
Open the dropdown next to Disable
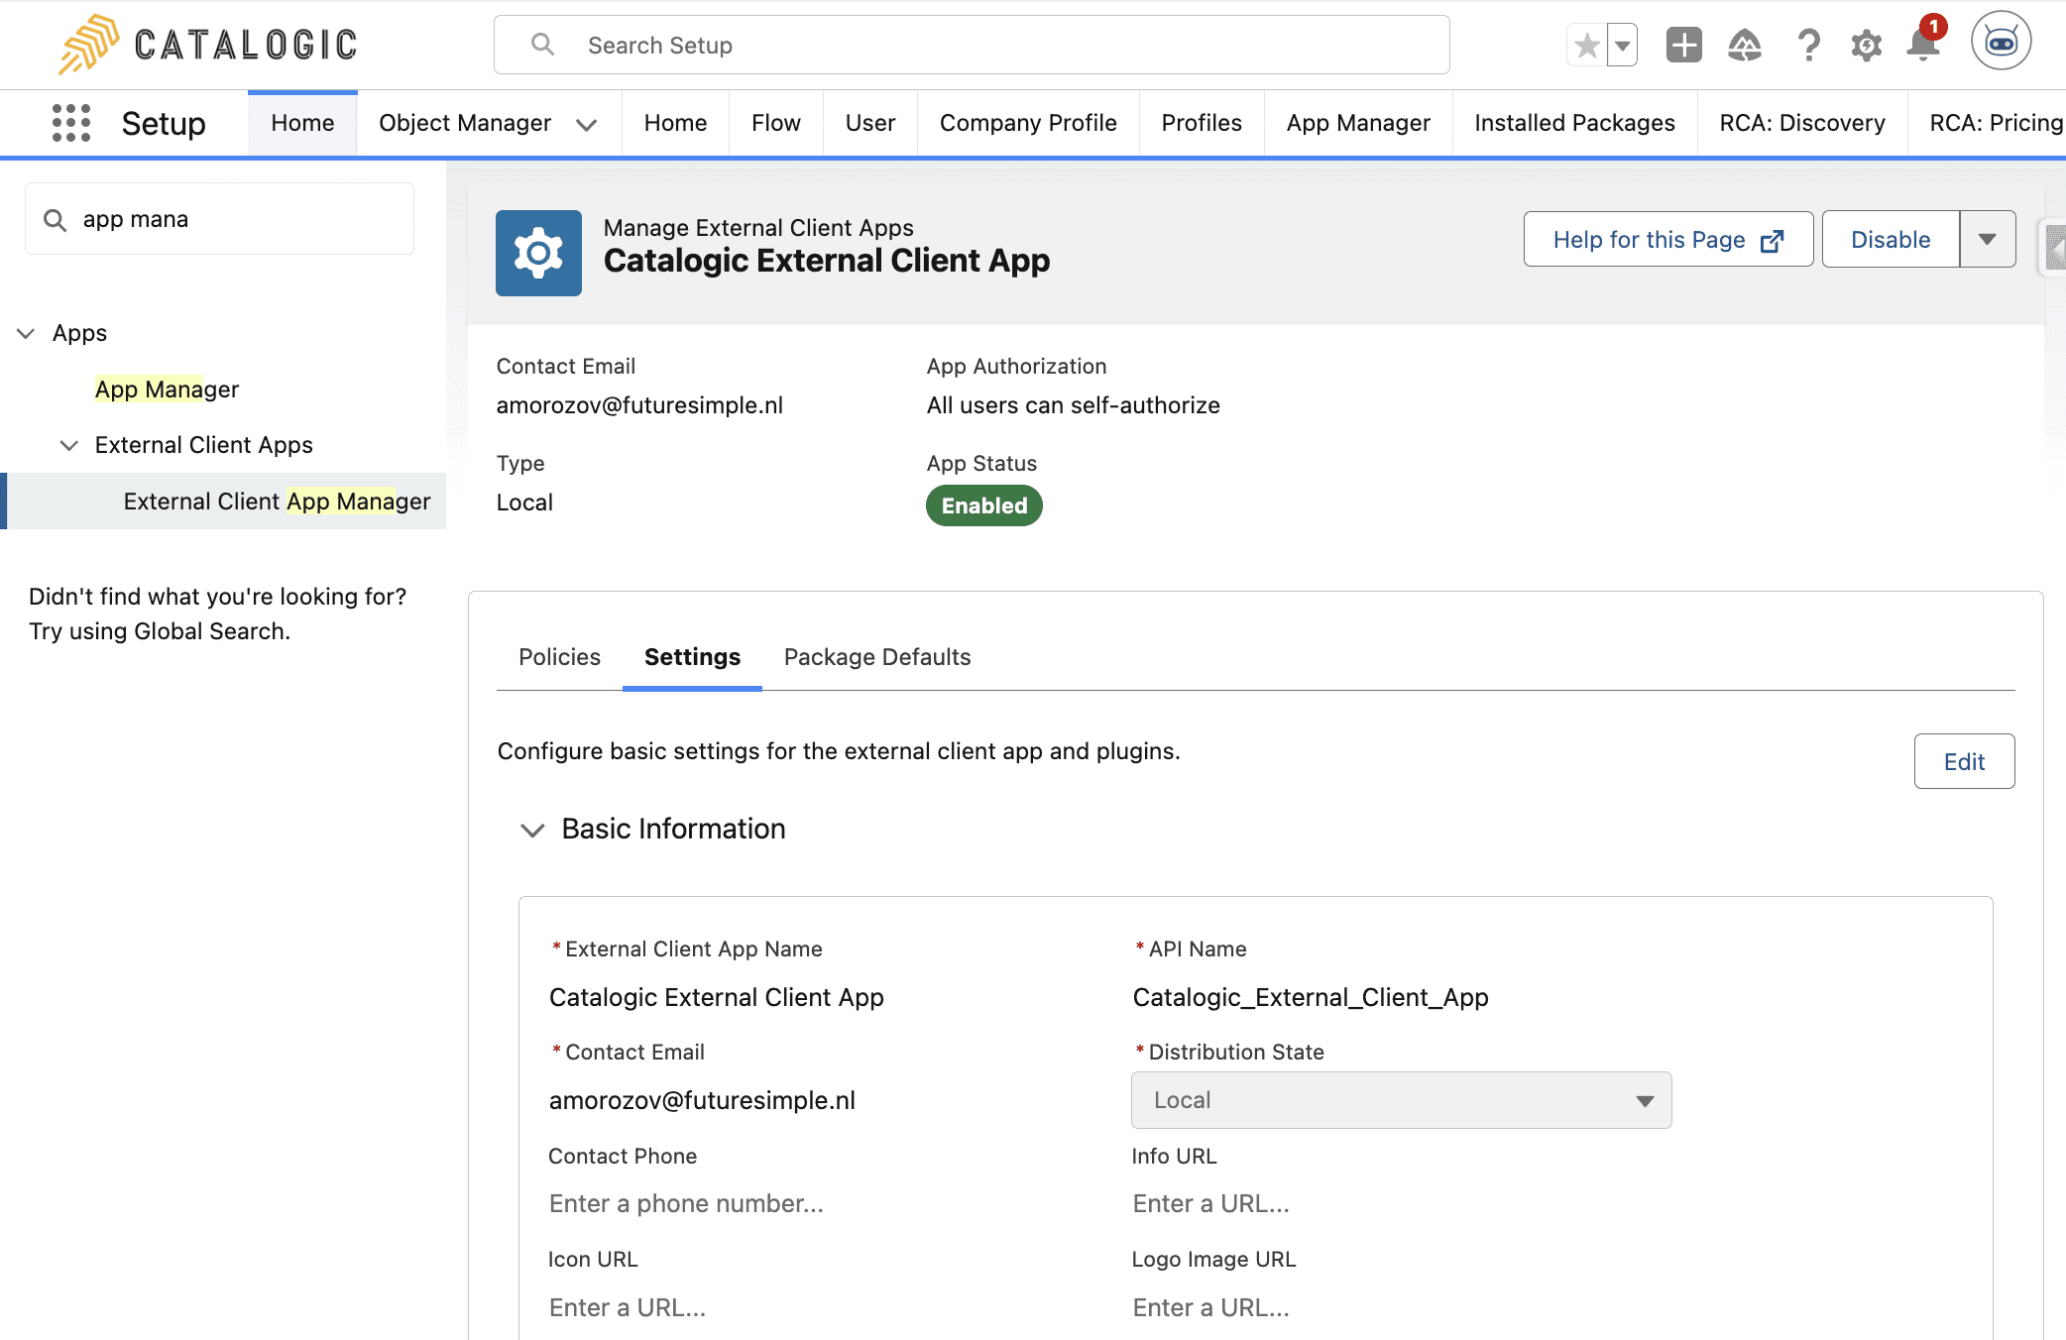coord(1987,239)
